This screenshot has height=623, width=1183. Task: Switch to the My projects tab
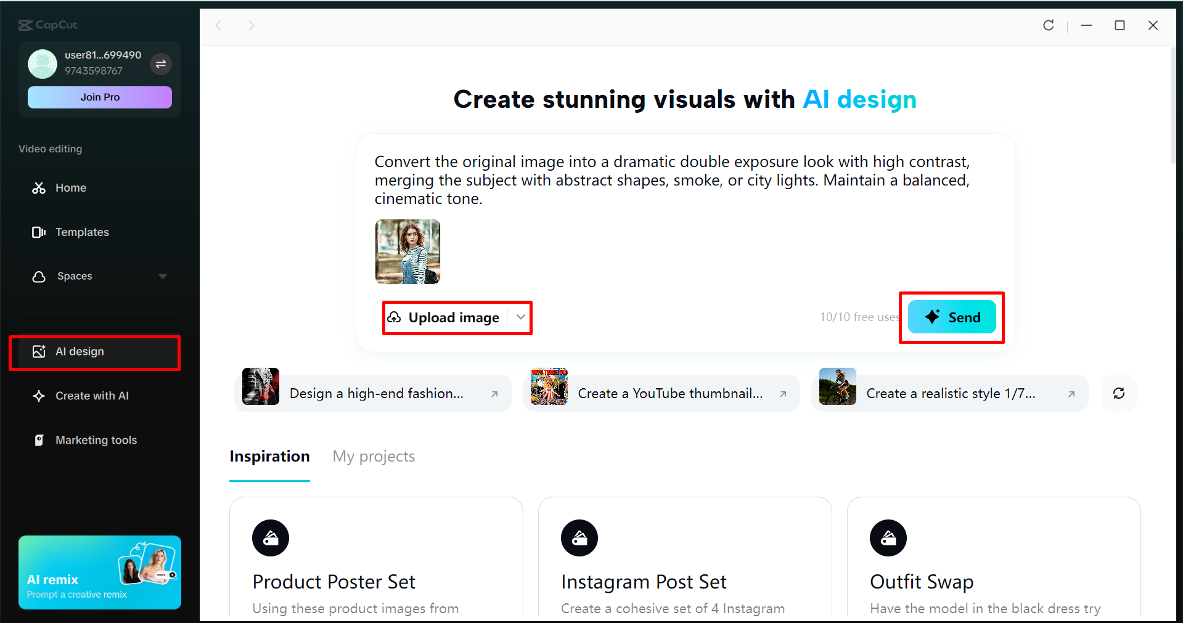tap(373, 456)
